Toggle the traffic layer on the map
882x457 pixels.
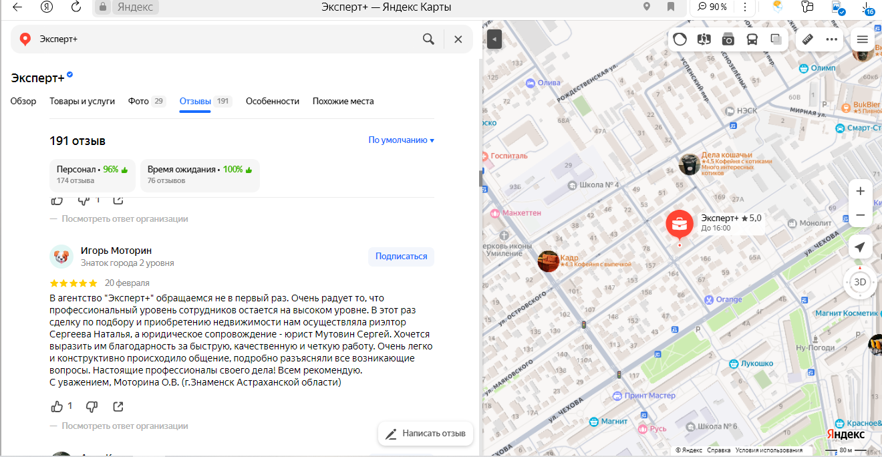(680, 39)
